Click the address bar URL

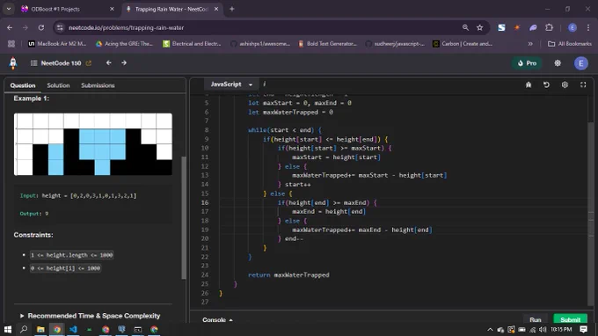127,27
